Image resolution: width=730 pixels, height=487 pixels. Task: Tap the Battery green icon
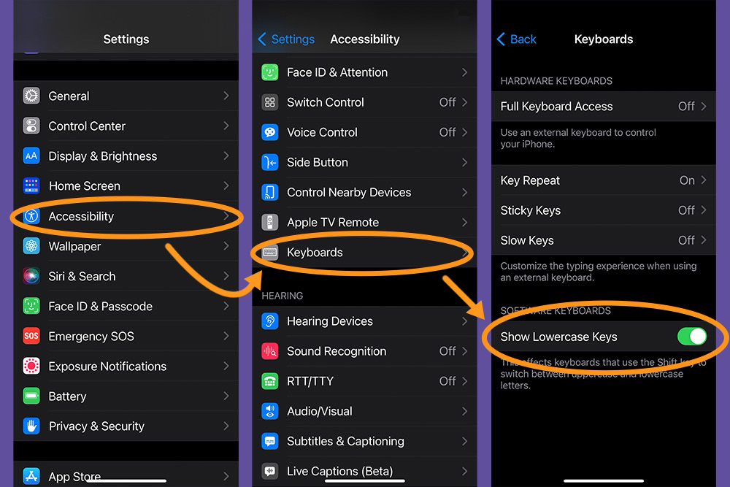31,396
